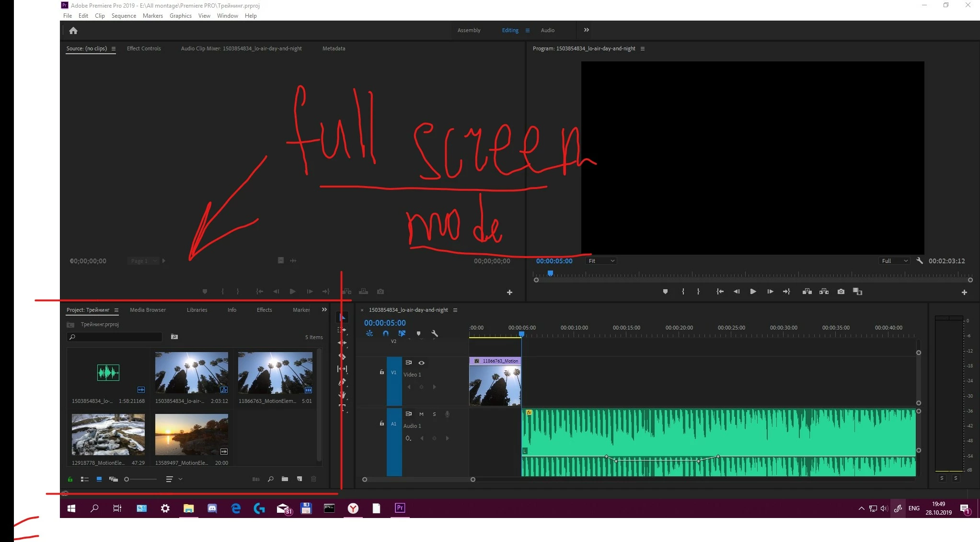Toggle track lock on V1
Viewport: 980px width, 542px height.
[382, 372]
